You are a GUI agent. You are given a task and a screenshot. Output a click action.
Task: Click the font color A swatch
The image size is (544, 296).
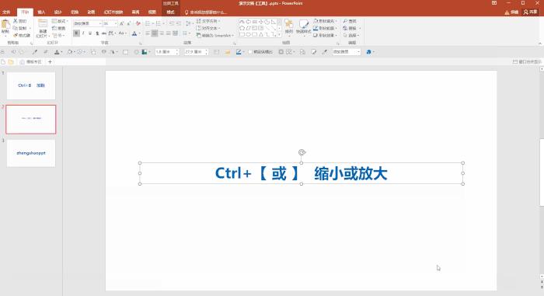134,33
